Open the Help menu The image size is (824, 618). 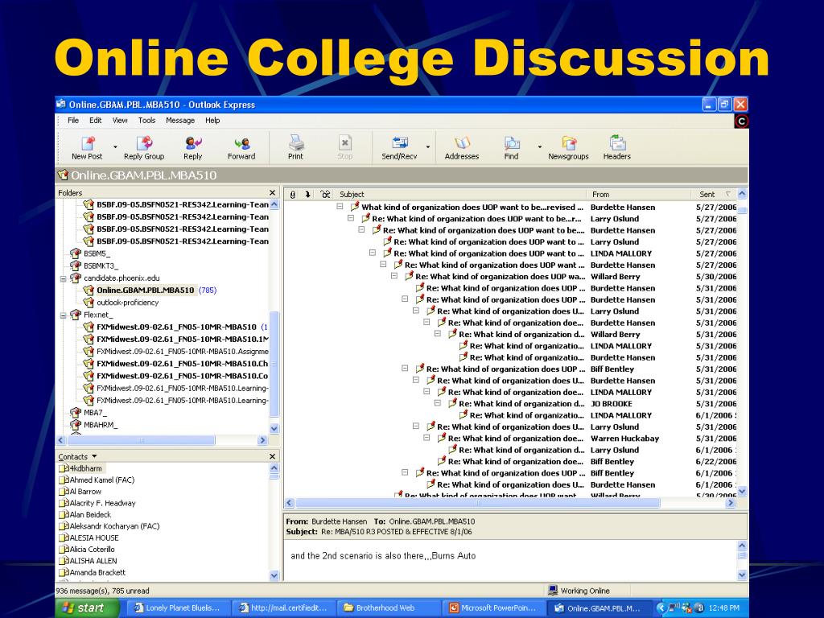pos(212,121)
